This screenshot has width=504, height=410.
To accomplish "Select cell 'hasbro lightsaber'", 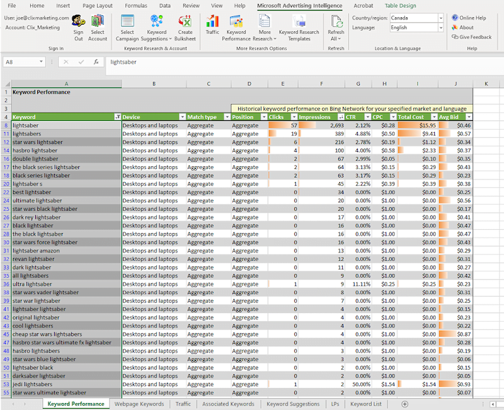I will 67,151.
